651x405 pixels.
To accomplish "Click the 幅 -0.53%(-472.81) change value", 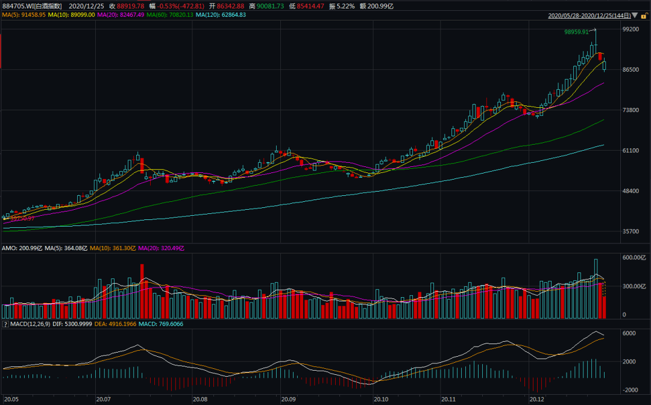I will click(x=177, y=6).
